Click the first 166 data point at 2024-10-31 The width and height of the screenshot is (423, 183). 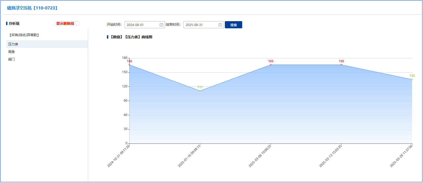(x=129, y=65)
